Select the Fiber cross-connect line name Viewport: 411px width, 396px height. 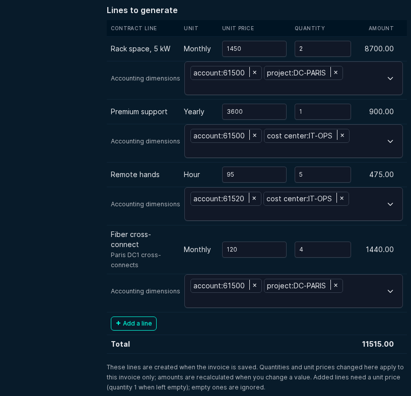[131, 240]
